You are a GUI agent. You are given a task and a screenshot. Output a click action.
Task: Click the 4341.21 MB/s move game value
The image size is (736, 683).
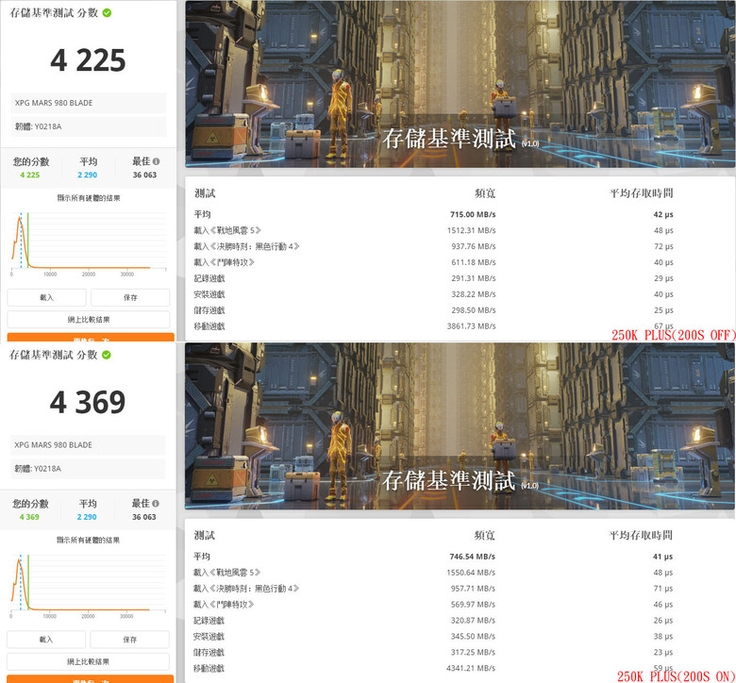471,669
